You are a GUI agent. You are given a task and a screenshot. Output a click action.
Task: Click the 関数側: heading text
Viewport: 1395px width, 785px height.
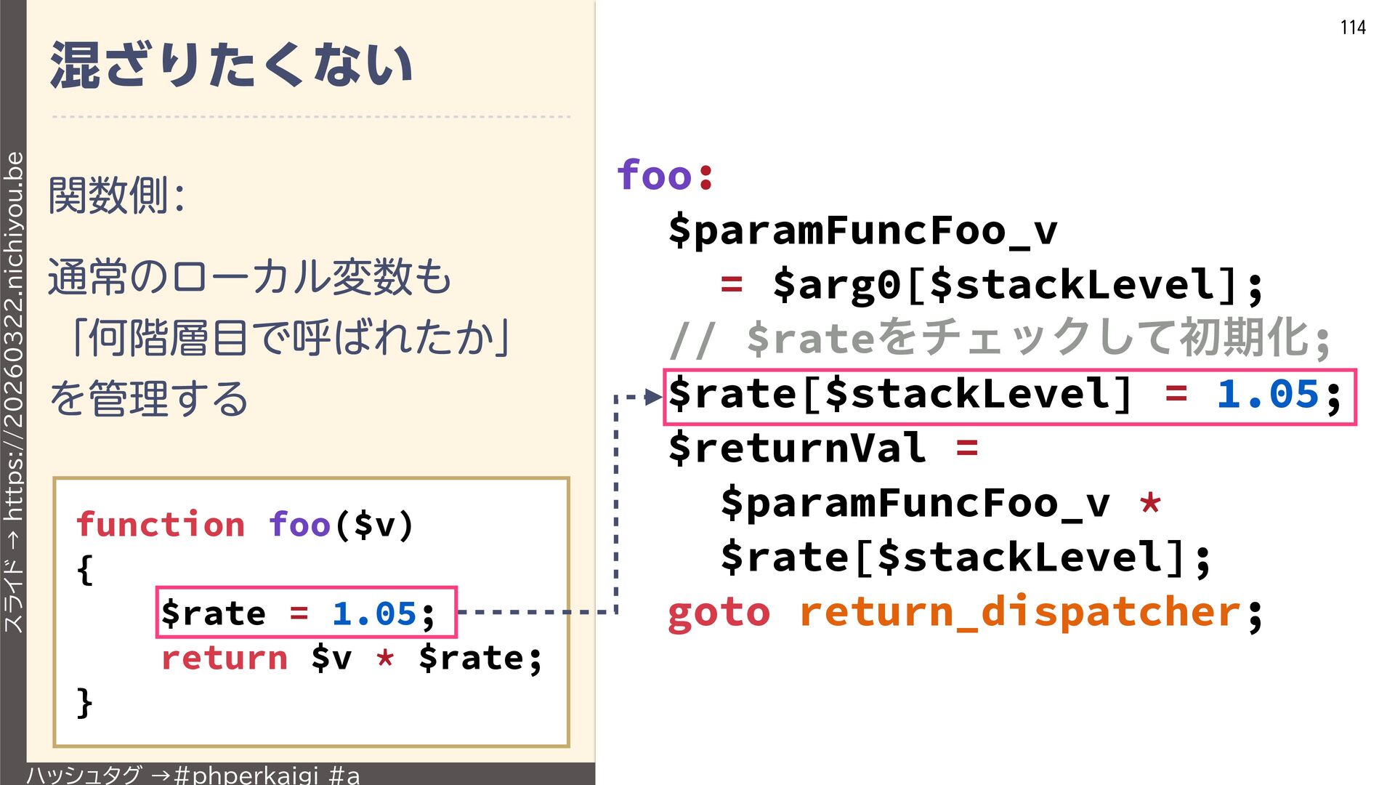pyautogui.click(x=116, y=196)
